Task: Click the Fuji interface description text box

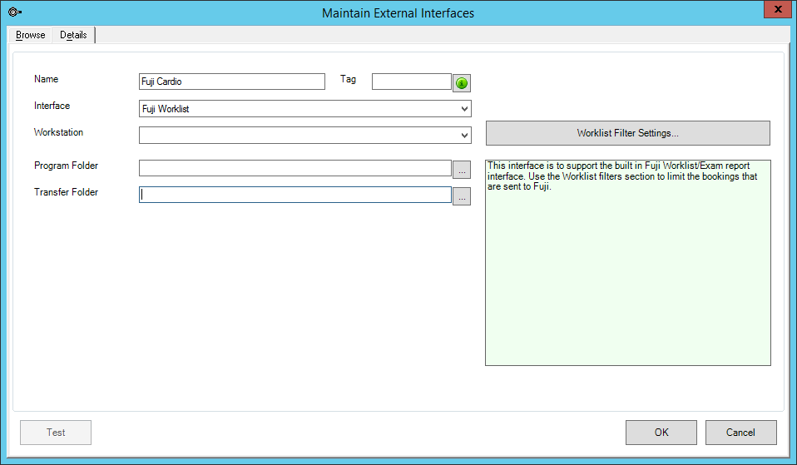Action: pos(628,263)
